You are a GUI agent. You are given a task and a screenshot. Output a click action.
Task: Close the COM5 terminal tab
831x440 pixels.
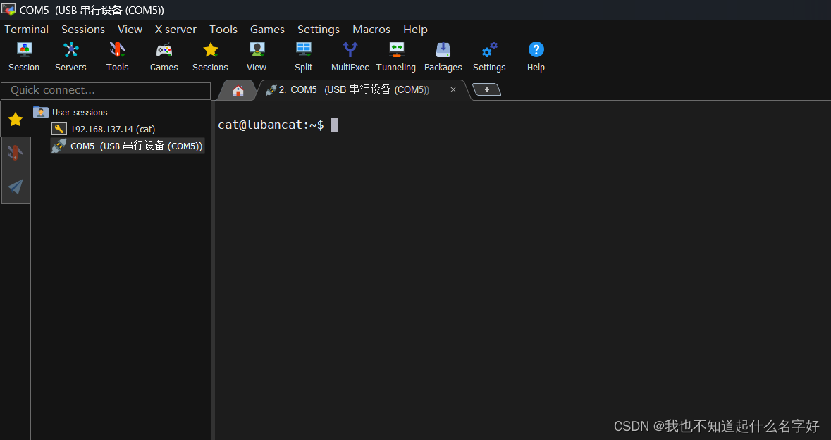[453, 90]
